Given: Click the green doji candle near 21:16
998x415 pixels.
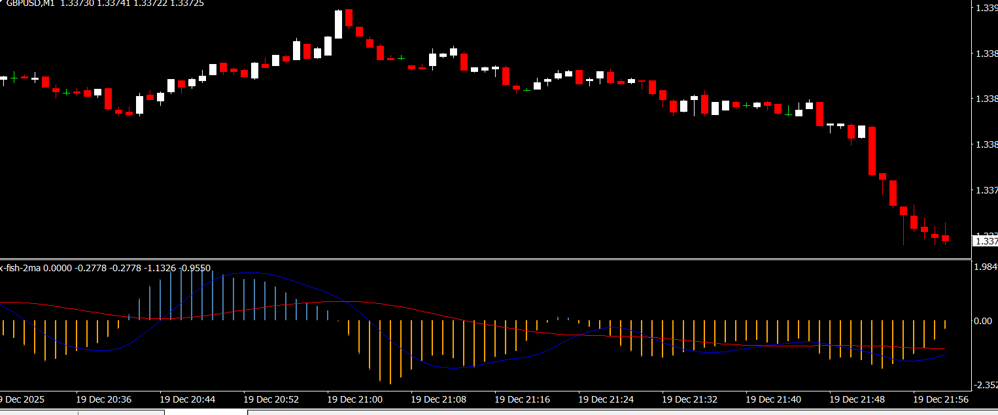Looking at the screenshot, I should pos(526,90).
